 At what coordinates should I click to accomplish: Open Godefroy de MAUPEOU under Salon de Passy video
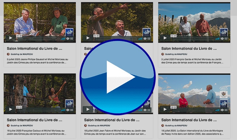coord(176,125)
